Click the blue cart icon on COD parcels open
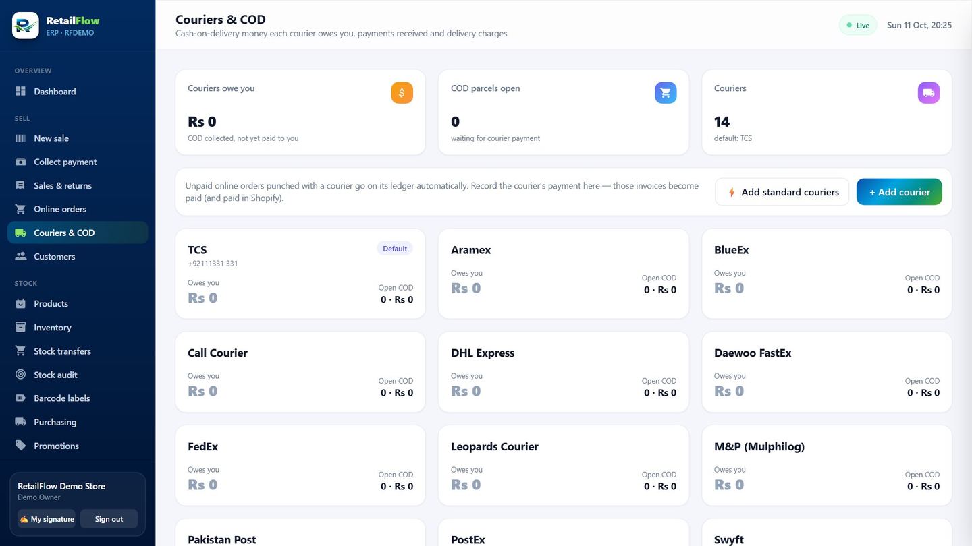972x546 pixels. 666,93
